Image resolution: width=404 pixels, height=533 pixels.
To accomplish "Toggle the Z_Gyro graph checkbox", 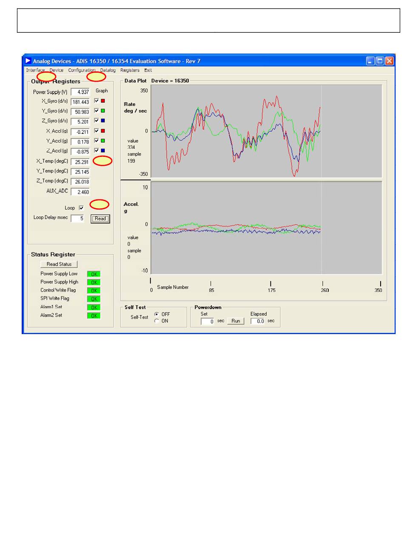I will [97, 121].
